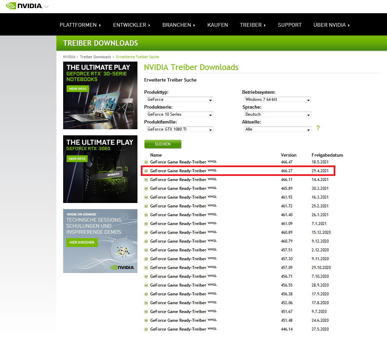Image resolution: width=387 pixels, height=338 pixels.
Task: Open the Sprache dropdown showing Deutsch
Action: point(277,114)
